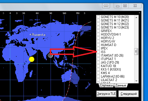Click the small dot icon above satellite list

[x=139, y=13]
